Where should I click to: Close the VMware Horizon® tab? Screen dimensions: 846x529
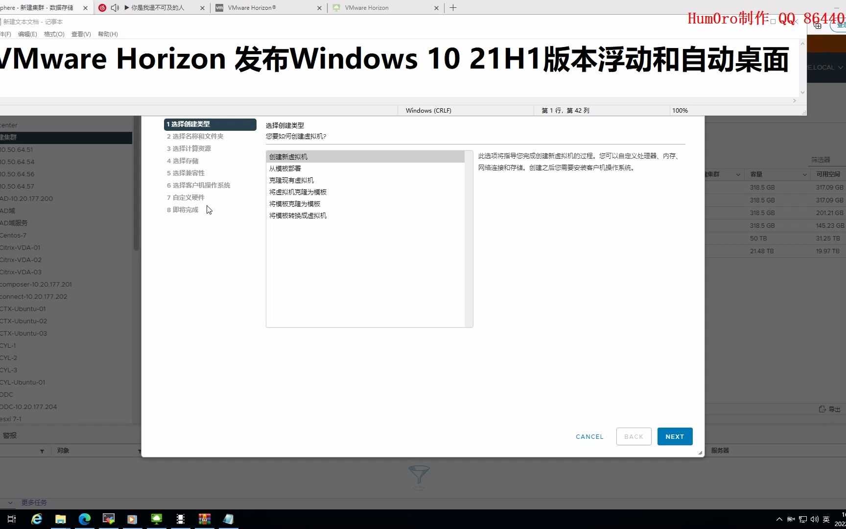point(319,8)
